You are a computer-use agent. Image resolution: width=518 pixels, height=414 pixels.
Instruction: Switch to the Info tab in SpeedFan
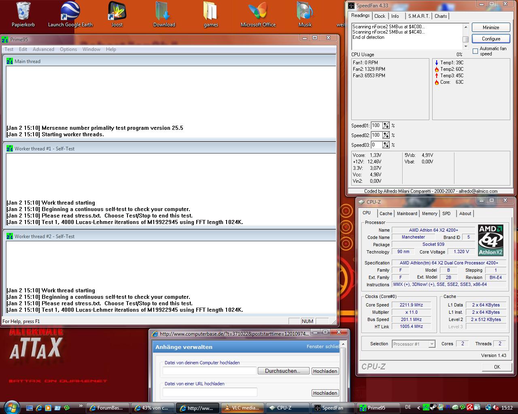(x=395, y=16)
